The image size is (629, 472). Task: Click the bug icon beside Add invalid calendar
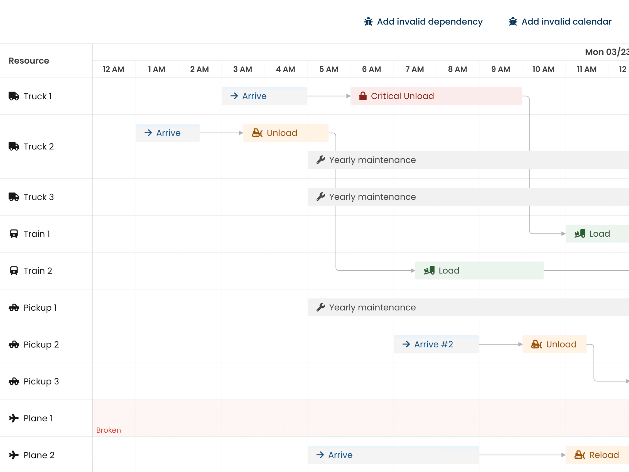512,21
